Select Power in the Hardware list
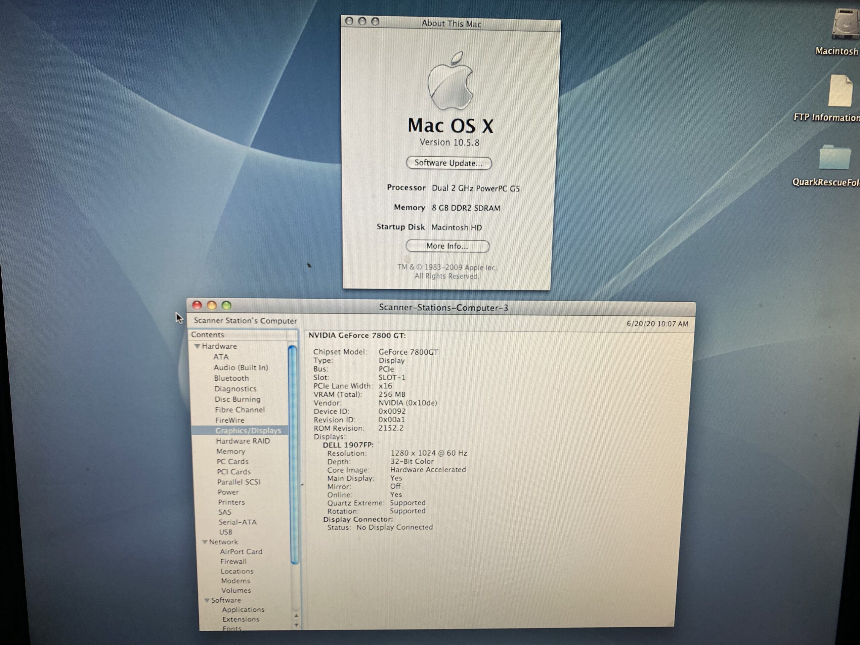This screenshot has width=860, height=645. 228,492
